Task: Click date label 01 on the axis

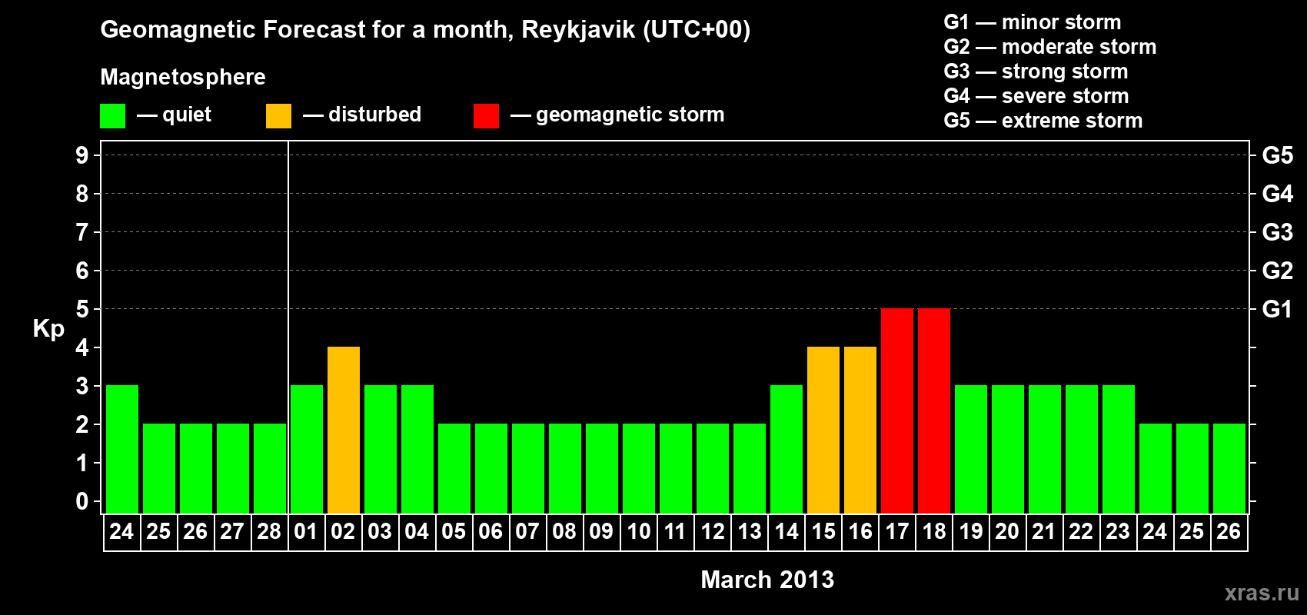Action: pos(306,532)
